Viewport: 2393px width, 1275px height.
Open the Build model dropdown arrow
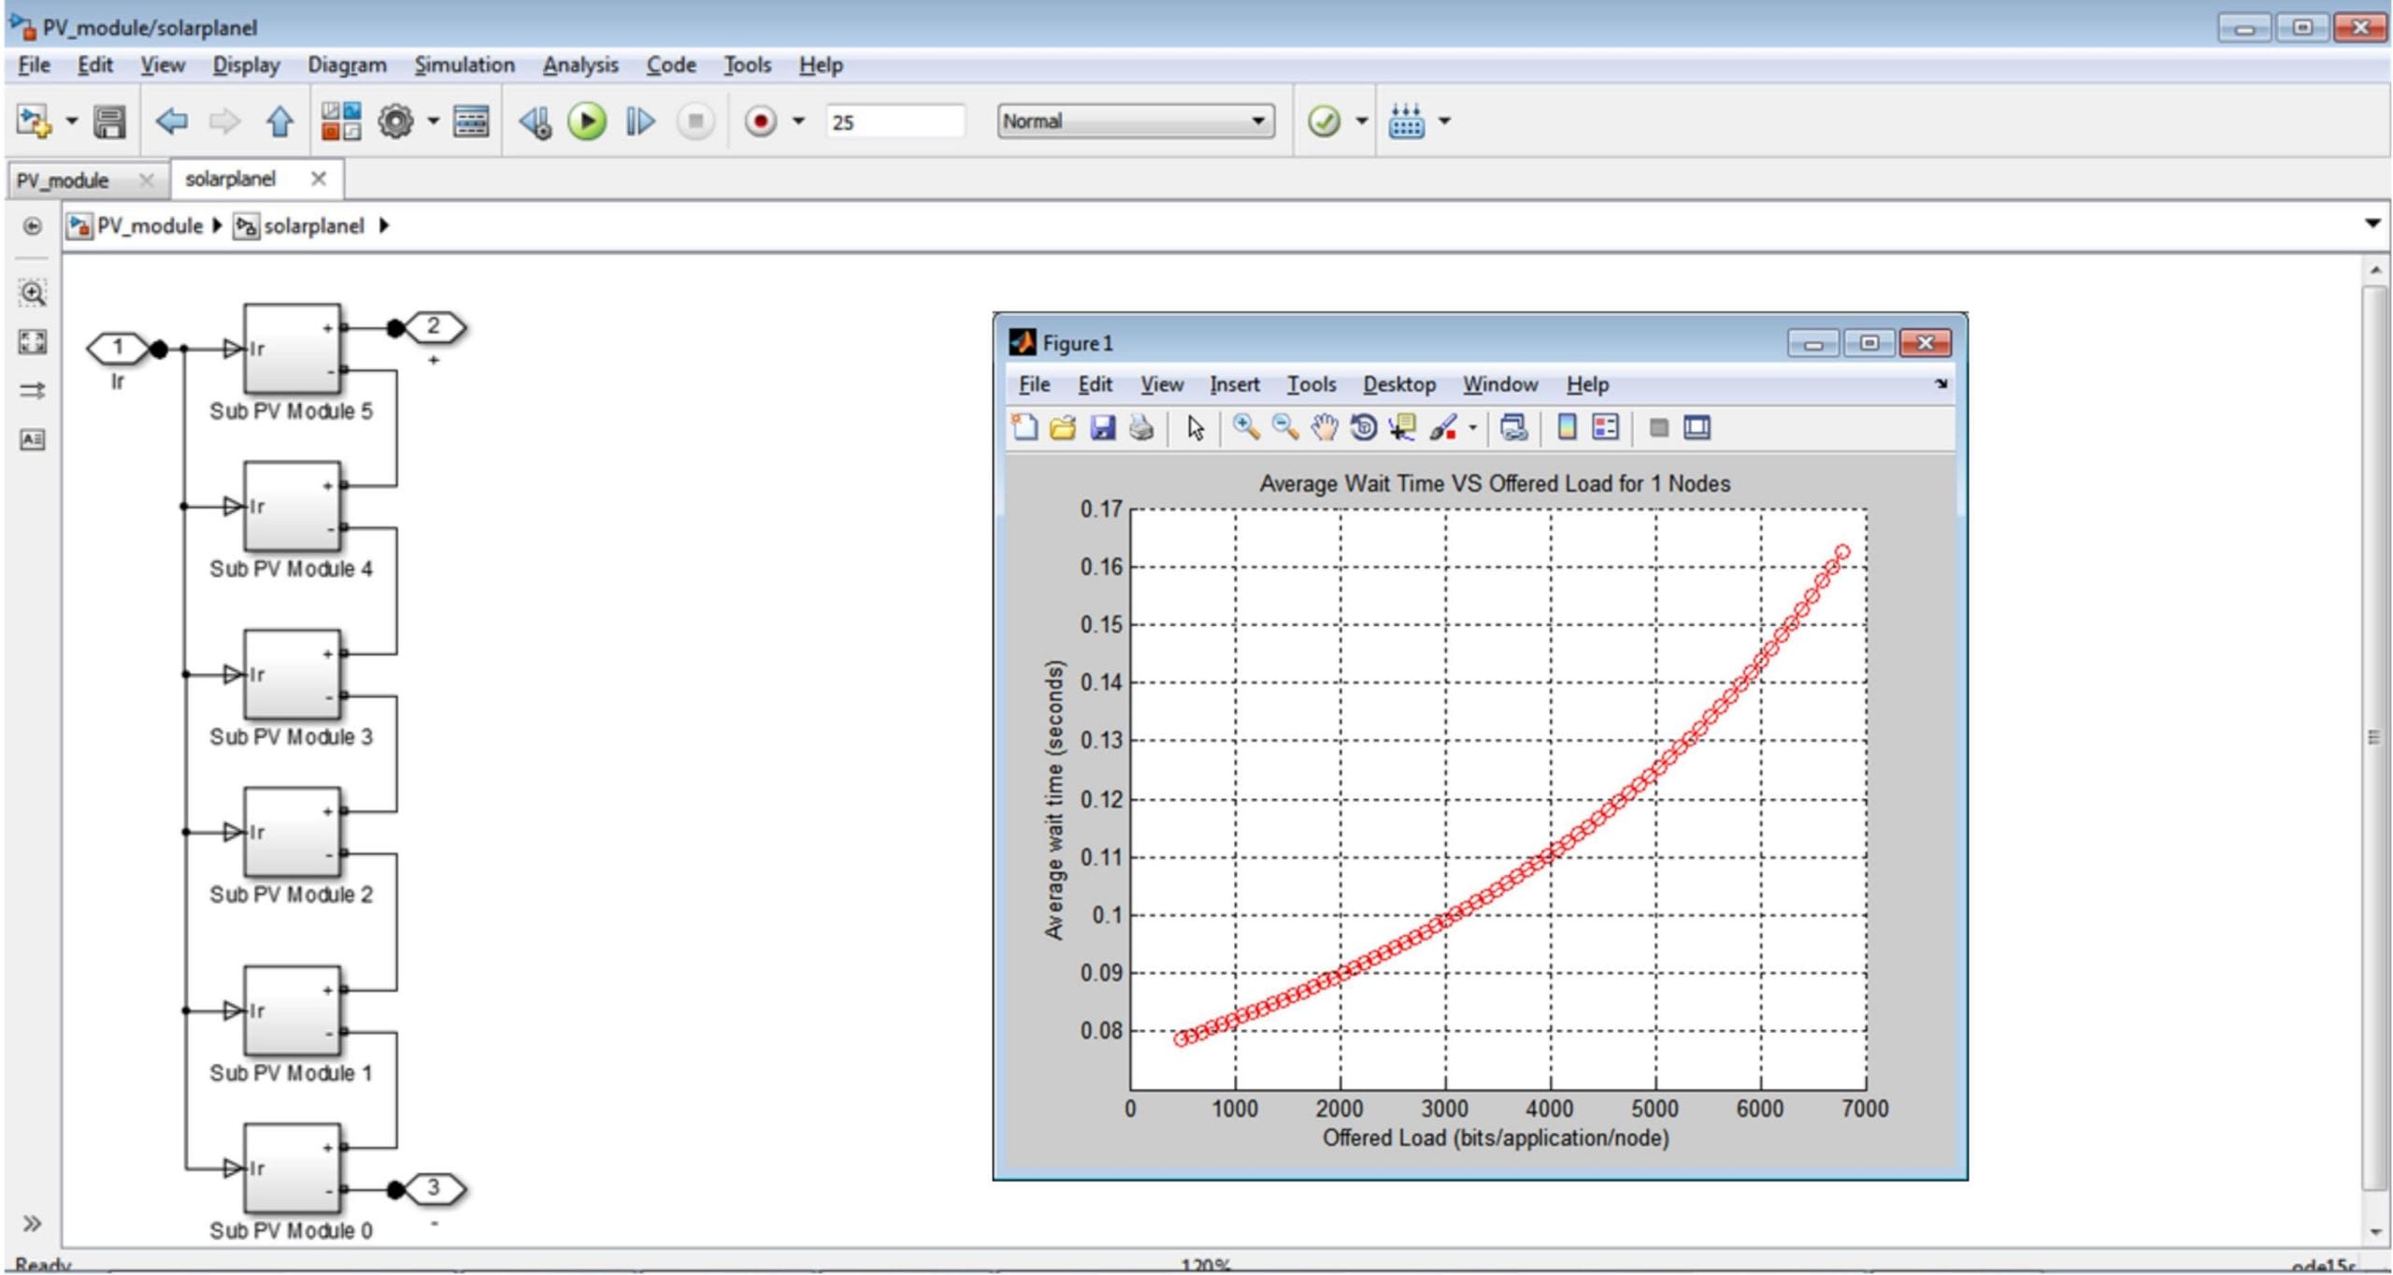(x=1445, y=122)
